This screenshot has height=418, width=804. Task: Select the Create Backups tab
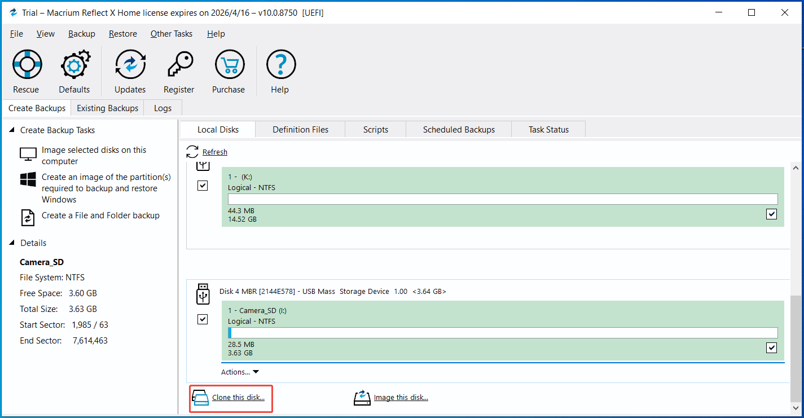(37, 108)
